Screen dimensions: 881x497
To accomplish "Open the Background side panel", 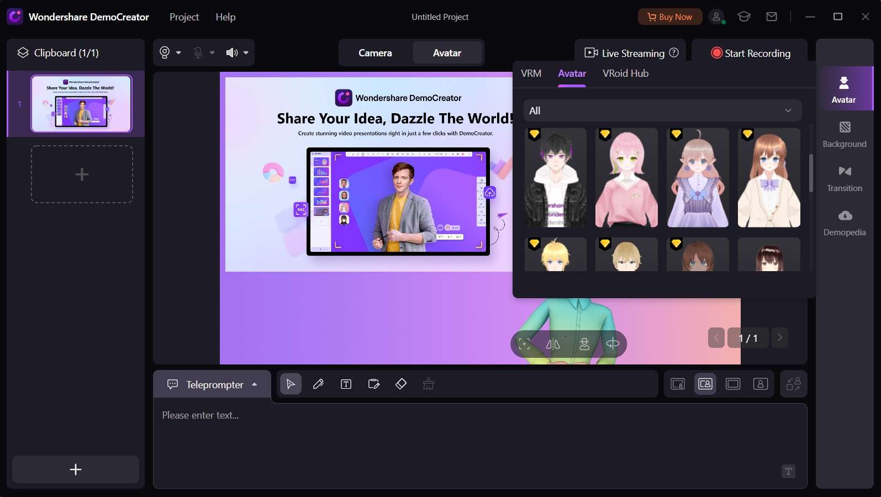I will (845, 134).
